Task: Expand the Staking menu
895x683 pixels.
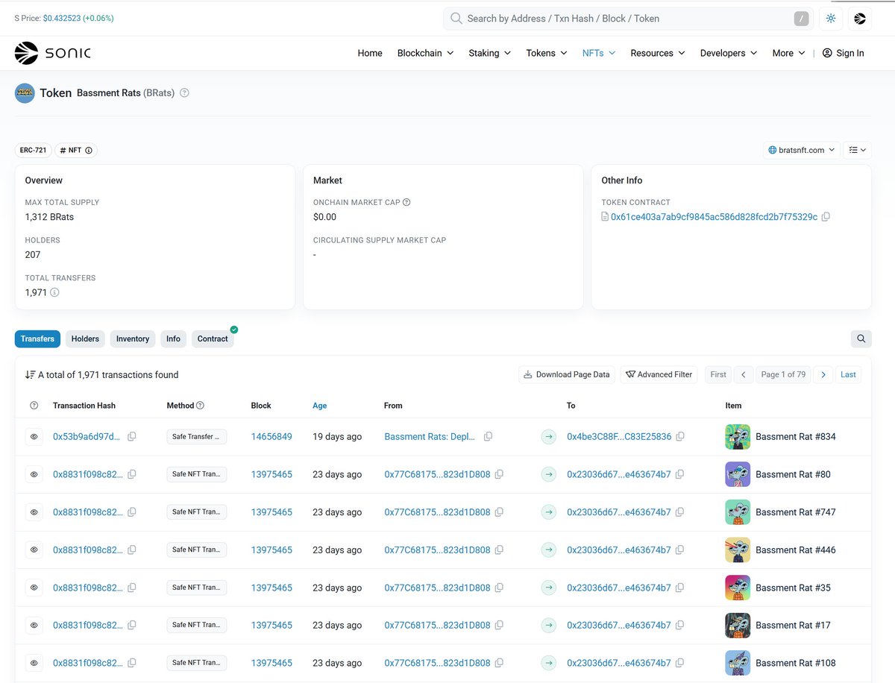Action: click(489, 53)
